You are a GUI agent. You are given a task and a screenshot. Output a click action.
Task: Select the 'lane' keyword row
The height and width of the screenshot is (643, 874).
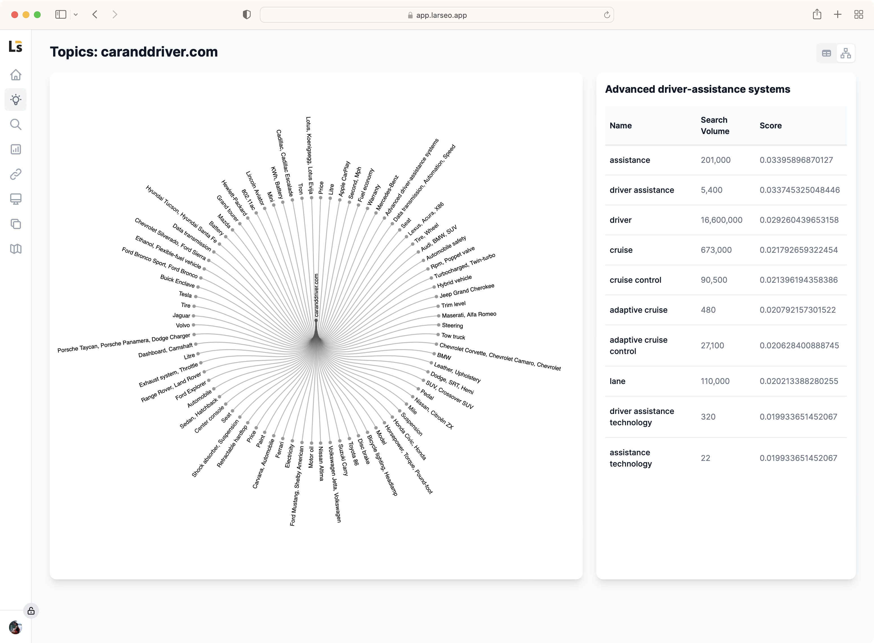click(726, 381)
